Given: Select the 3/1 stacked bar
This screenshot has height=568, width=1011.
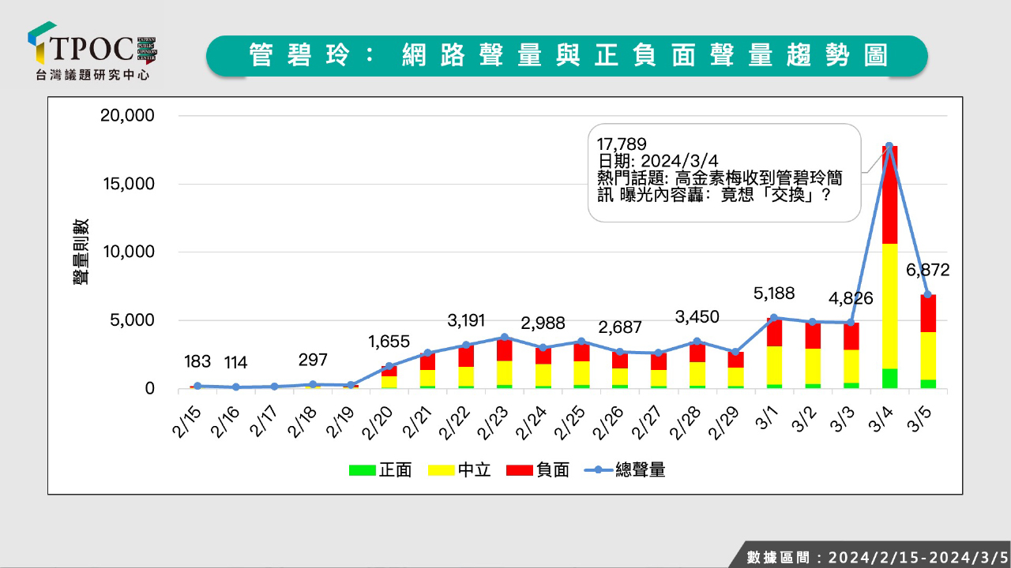Looking at the screenshot, I should click(774, 355).
